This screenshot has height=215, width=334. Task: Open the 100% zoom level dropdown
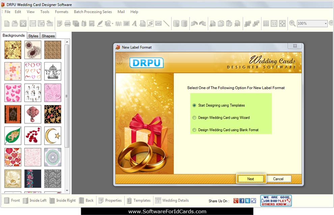tap(326, 23)
